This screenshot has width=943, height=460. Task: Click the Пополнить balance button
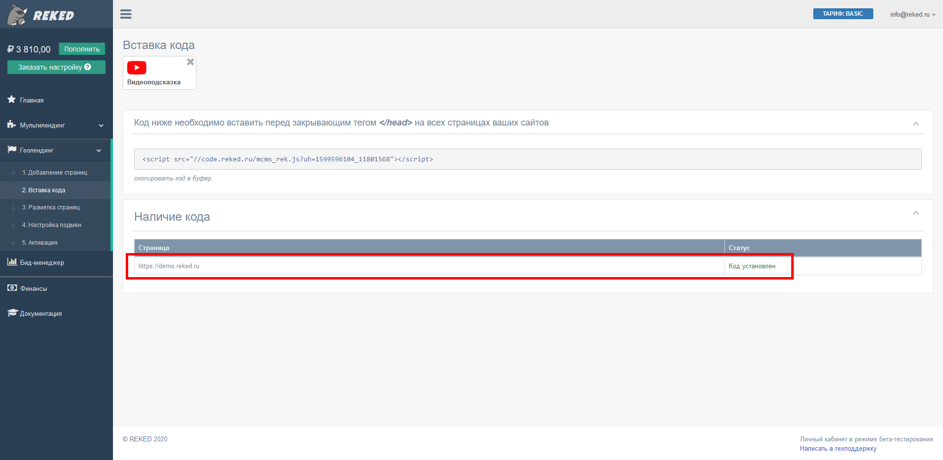point(82,49)
